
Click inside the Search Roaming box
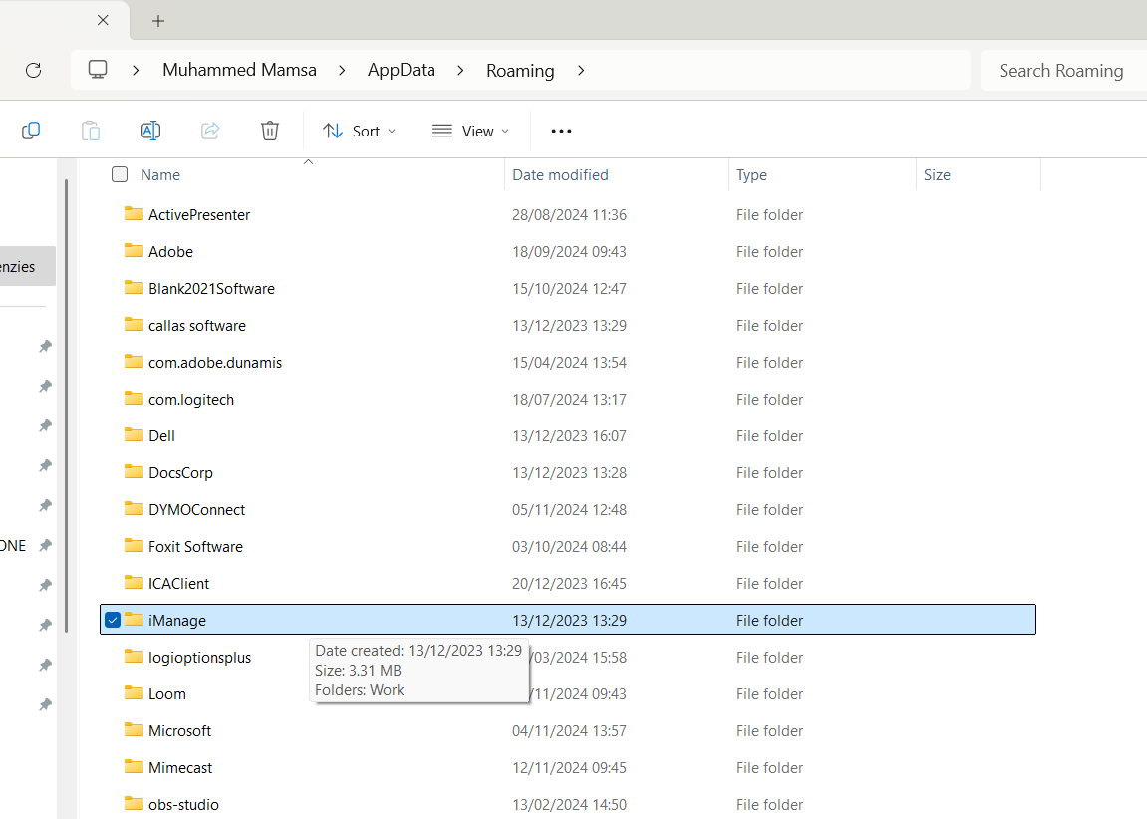1061,70
